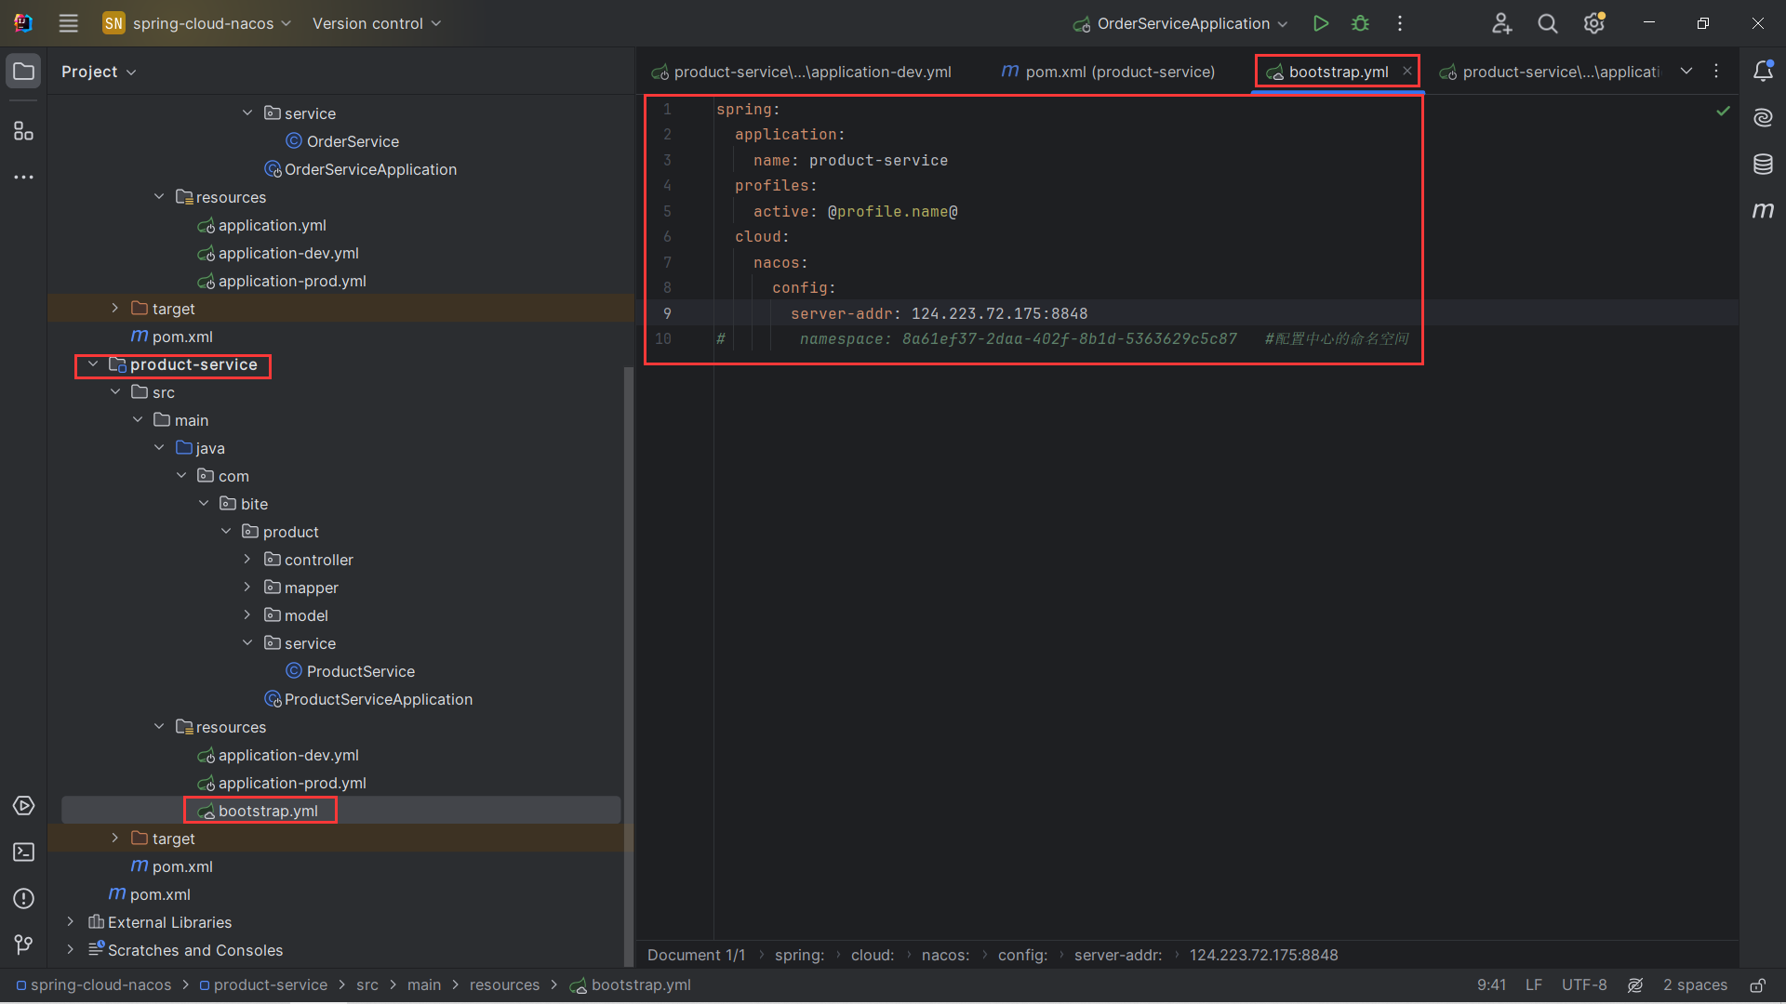Click the green inspection checkmark
1786x1004 pixels.
click(1723, 111)
